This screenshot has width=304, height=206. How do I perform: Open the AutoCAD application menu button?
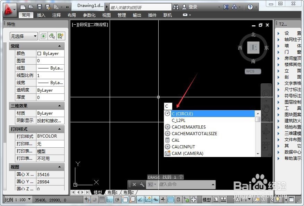tap(9, 10)
